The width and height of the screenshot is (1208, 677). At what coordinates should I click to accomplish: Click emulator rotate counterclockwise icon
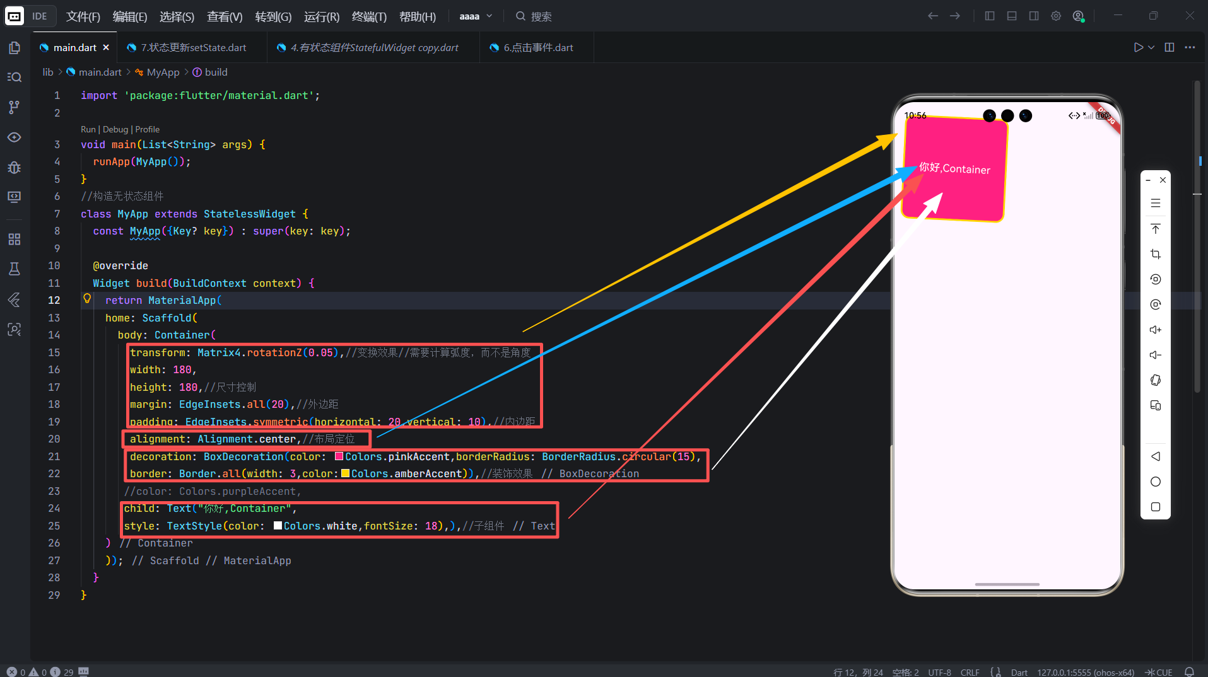tap(1156, 279)
